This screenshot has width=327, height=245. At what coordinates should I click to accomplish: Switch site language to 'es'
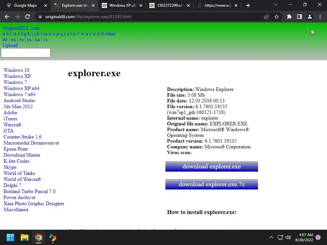[21, 40]
